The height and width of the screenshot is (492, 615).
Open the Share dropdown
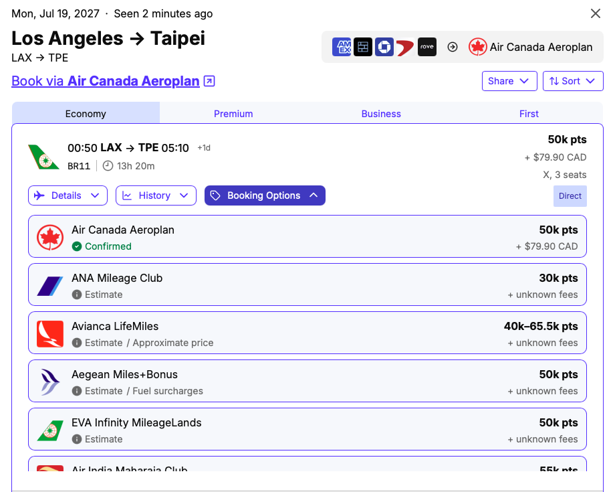[509, 81]
